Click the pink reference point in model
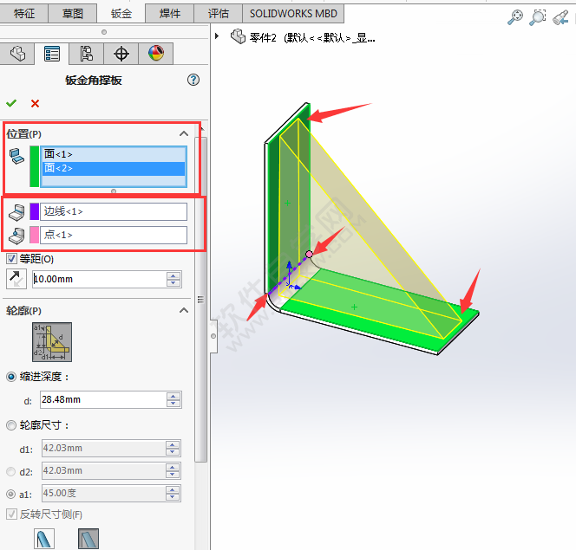Image resolution: width=576 pixels, height=550 pixels. [310, 254]
